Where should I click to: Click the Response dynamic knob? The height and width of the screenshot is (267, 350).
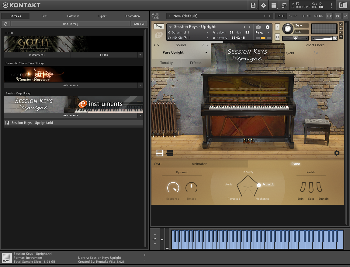point(173,188)
